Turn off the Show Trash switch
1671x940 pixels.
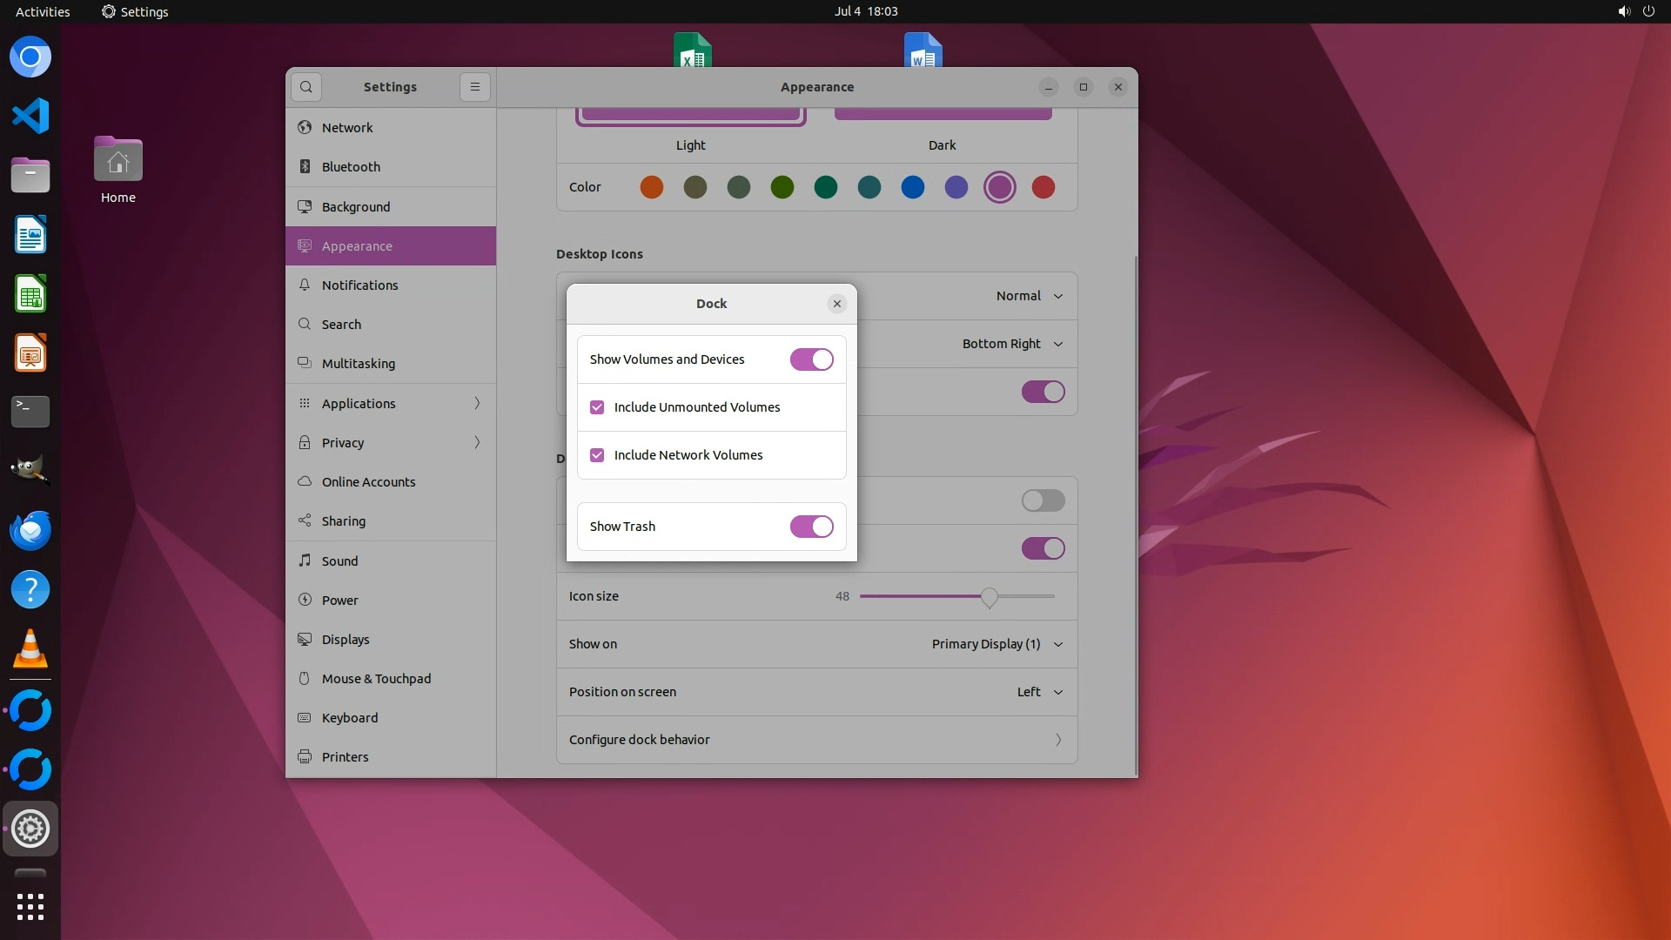[811, 527]
